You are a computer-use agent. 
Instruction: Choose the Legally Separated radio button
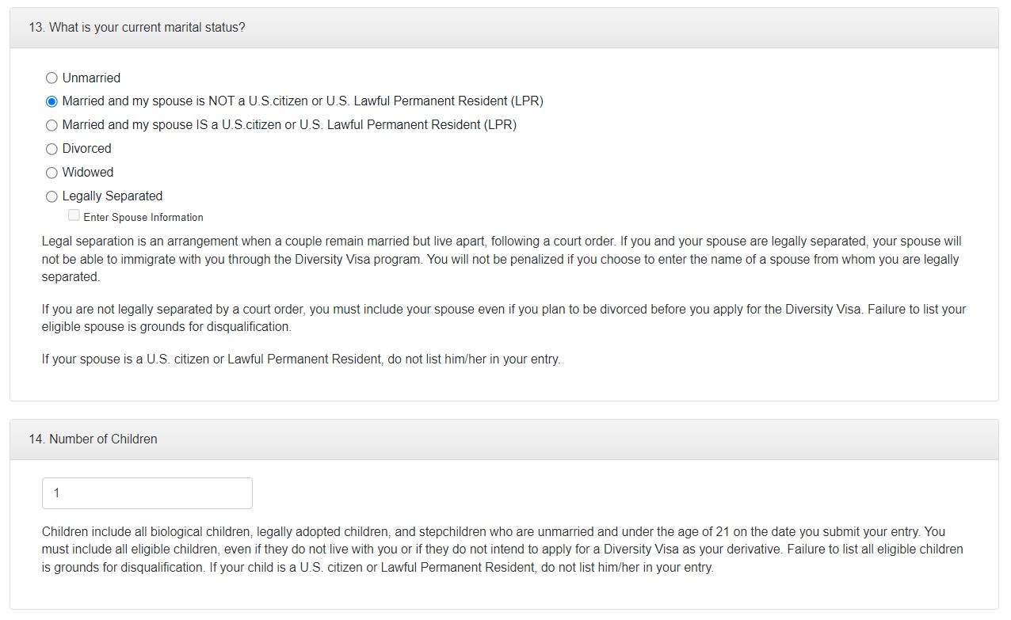(x=52, y=196)
